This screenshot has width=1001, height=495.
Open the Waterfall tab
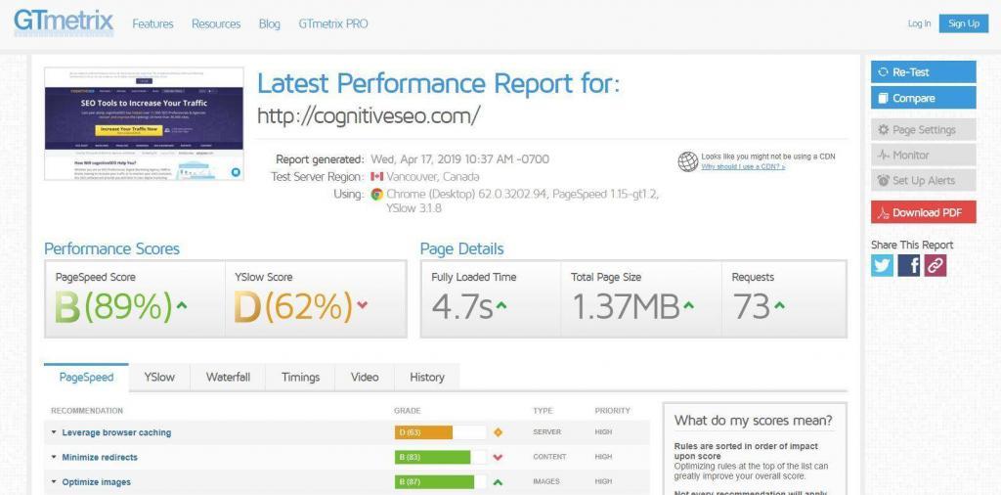[228, 378]
